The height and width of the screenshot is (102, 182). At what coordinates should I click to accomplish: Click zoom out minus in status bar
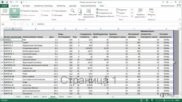[156, 100]
